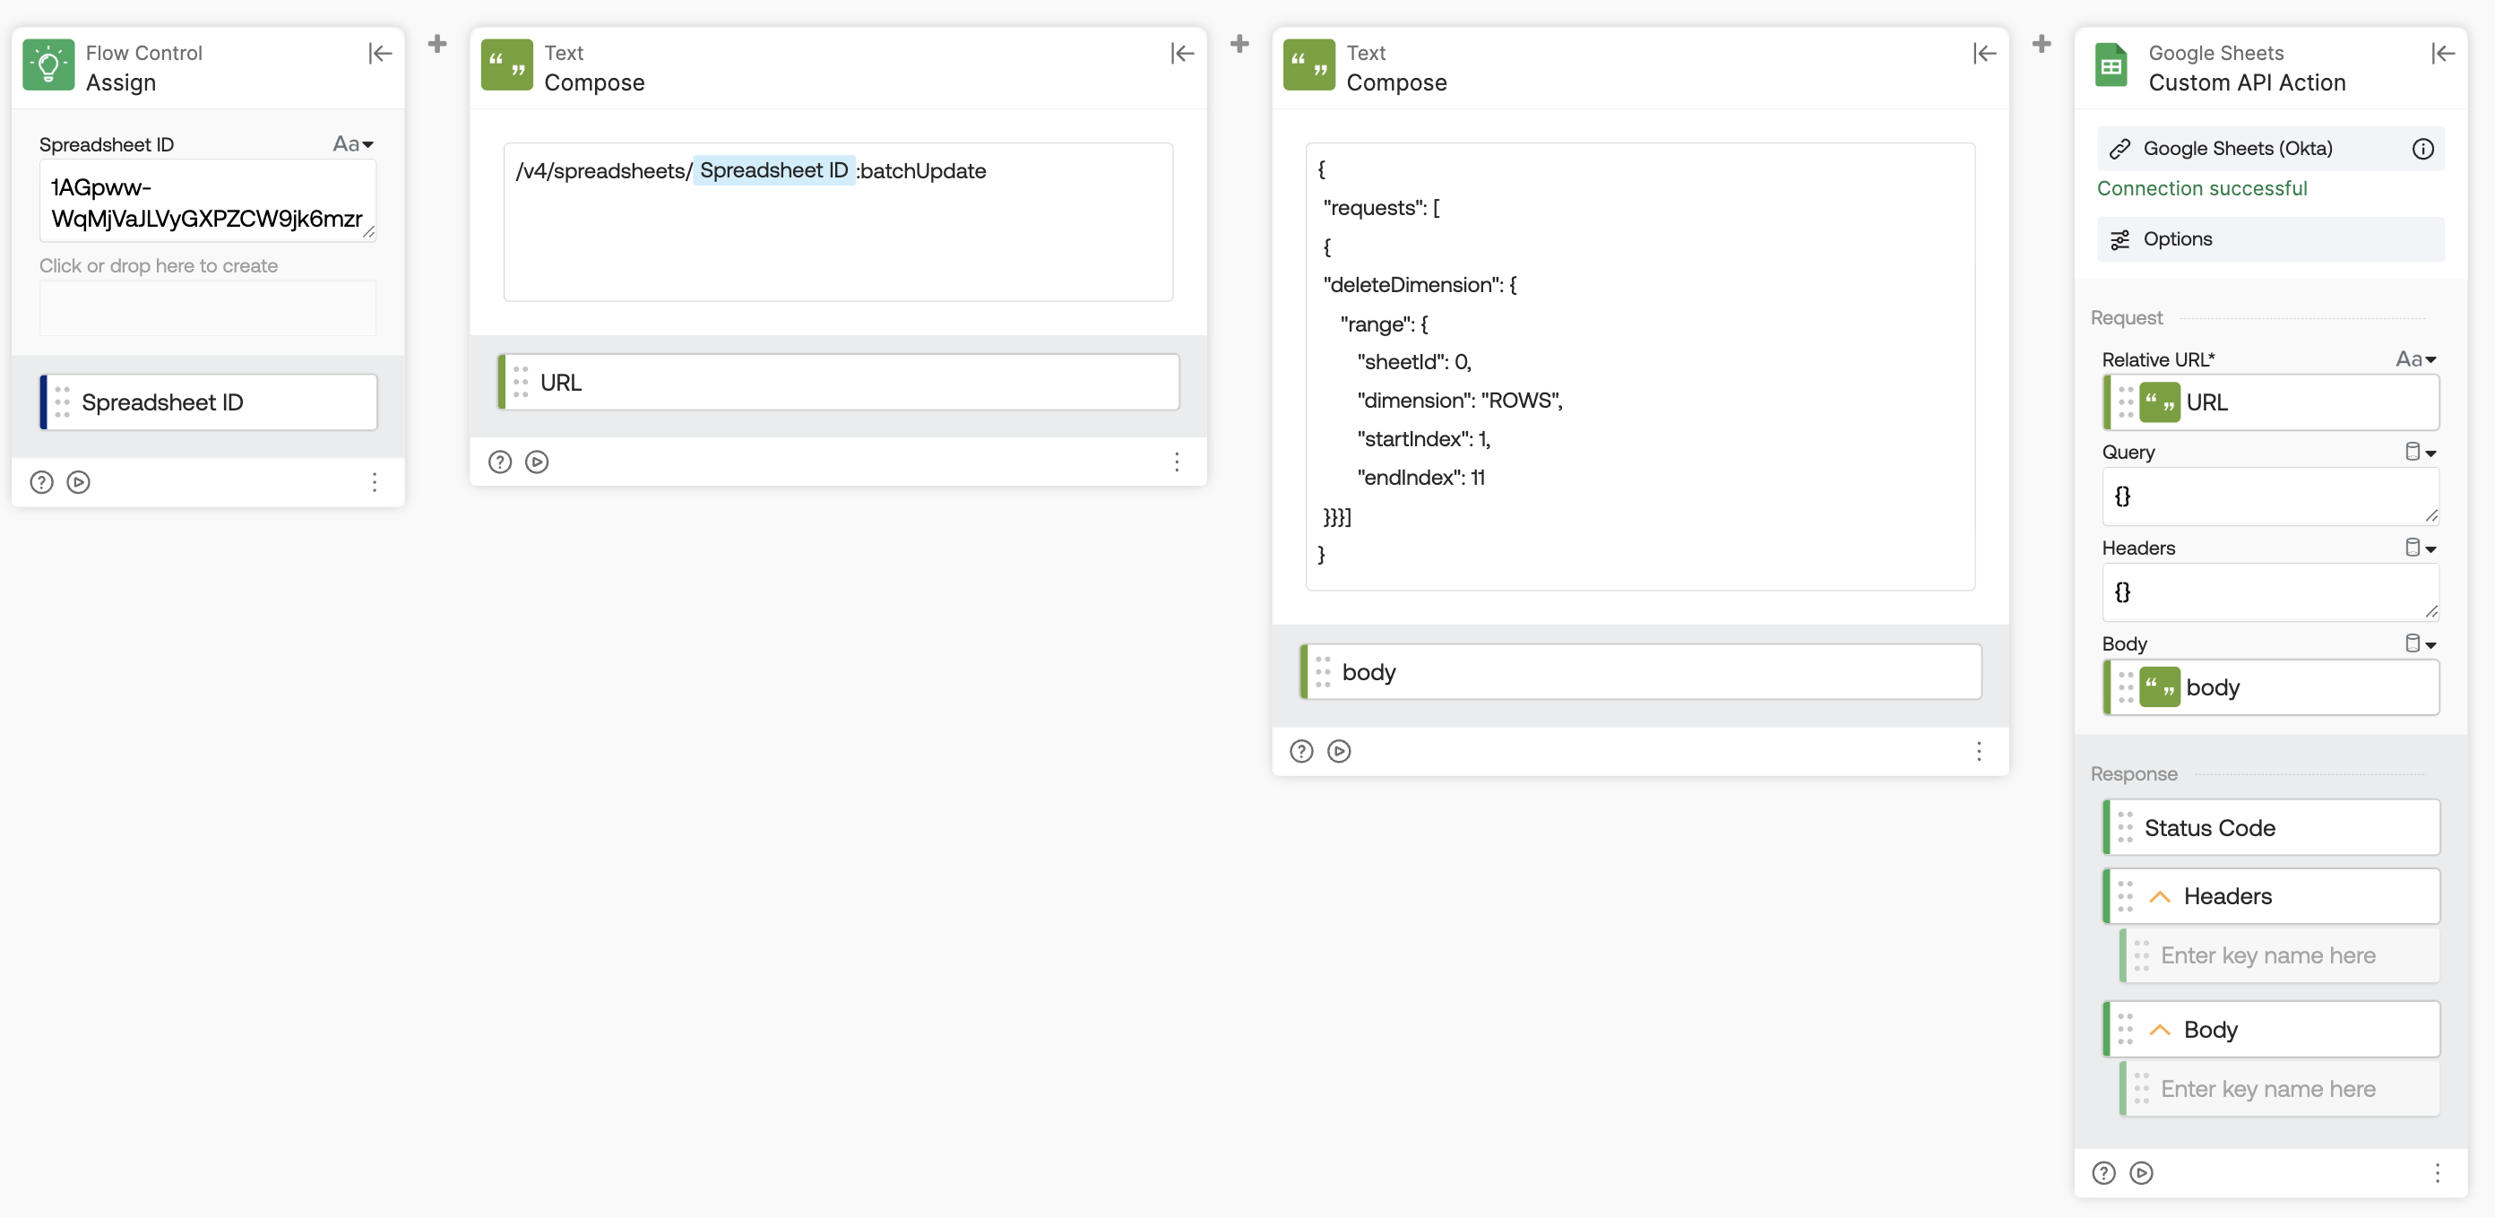Viewport: 2495px width, 1217px height.
Task: Add a card after Assign using the plus icon
Action: [x=437, y=44]
